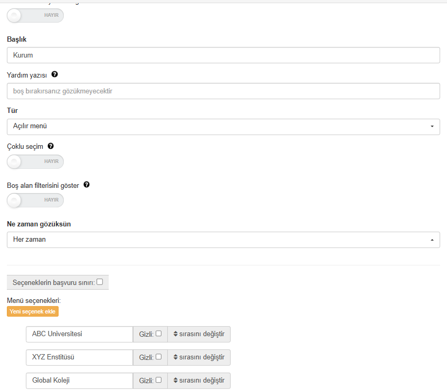Toggle Boş alan filterisini göster switch
The height and width of the screenshot is (390, 447).
tap(35, 200)
